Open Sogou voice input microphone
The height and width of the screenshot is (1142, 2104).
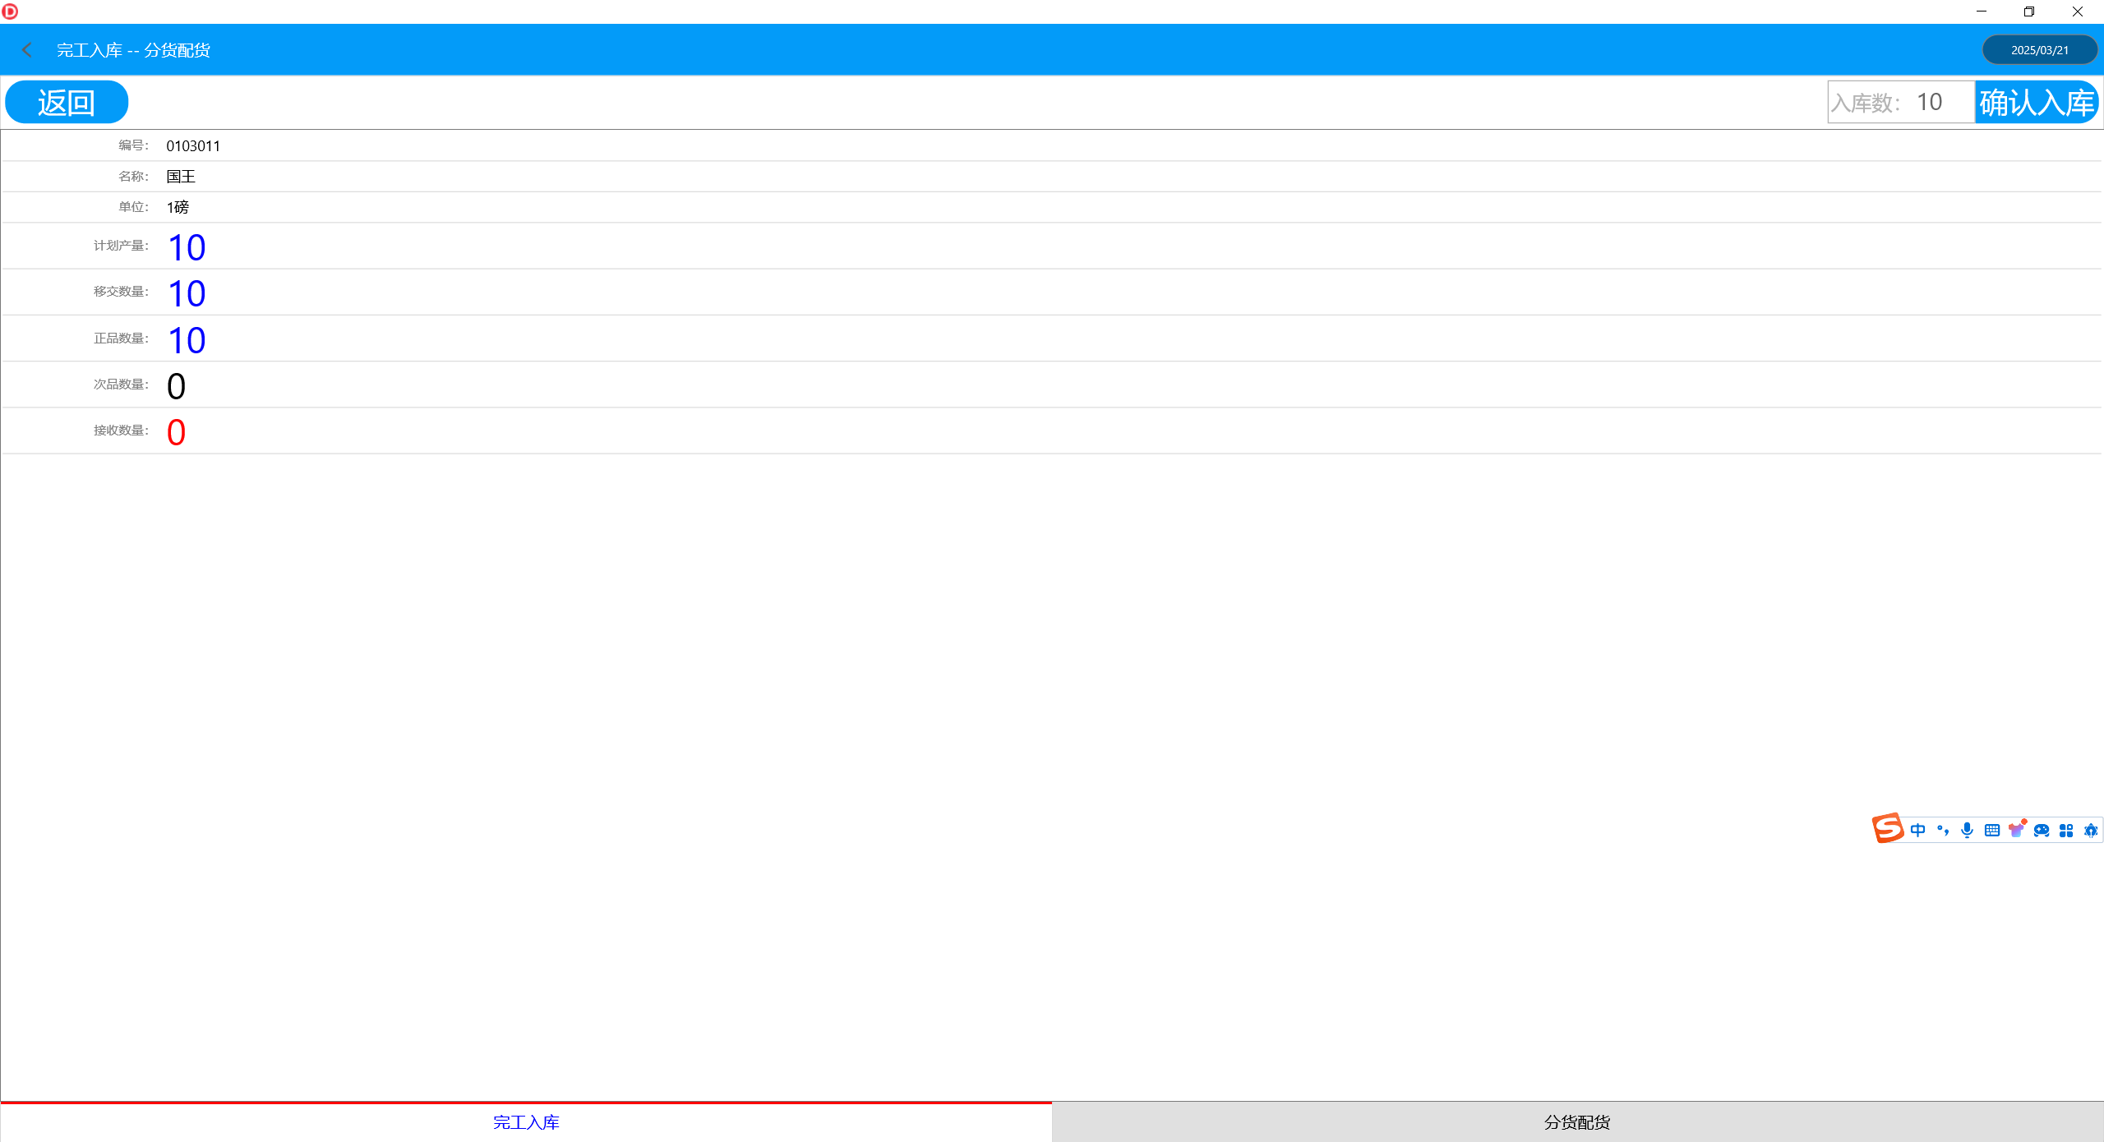[1967, 830]
